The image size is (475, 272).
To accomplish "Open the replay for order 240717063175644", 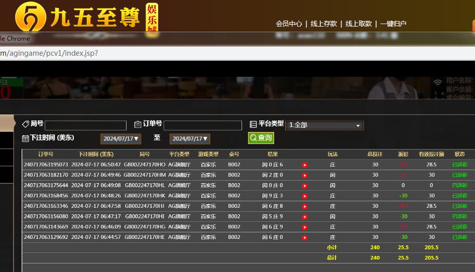I will [305, 186].
